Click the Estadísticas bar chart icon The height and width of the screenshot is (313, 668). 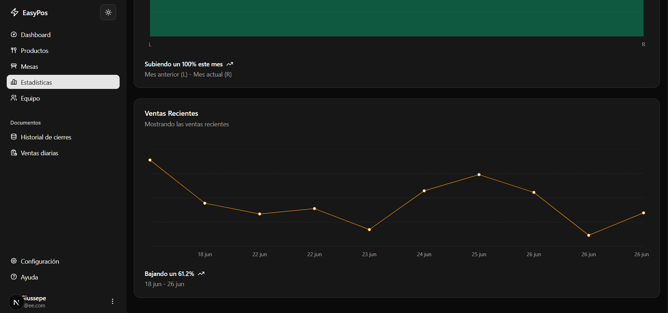(14, 82)
